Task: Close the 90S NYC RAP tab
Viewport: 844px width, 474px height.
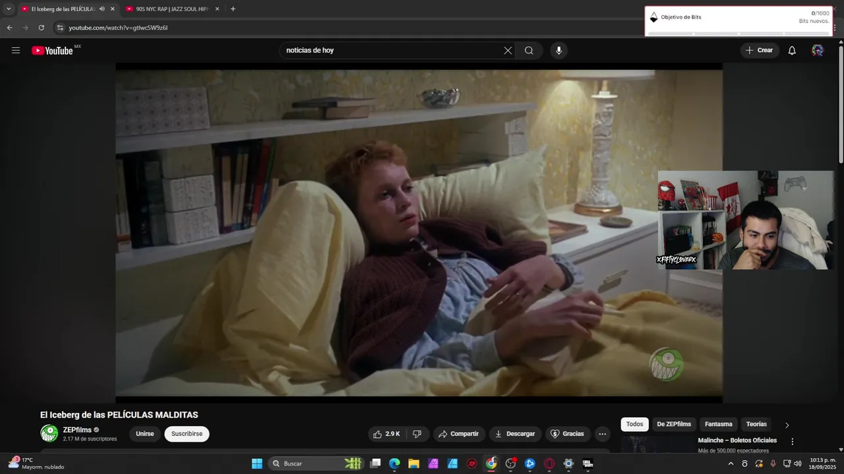Action: coord(217,9)
